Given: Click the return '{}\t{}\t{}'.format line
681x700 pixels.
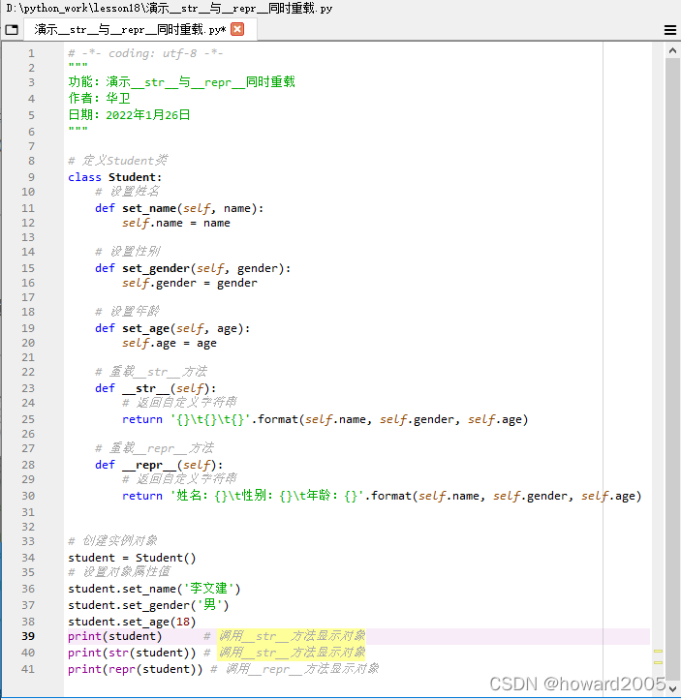Looking at the screenshot, I should point(325,419).
